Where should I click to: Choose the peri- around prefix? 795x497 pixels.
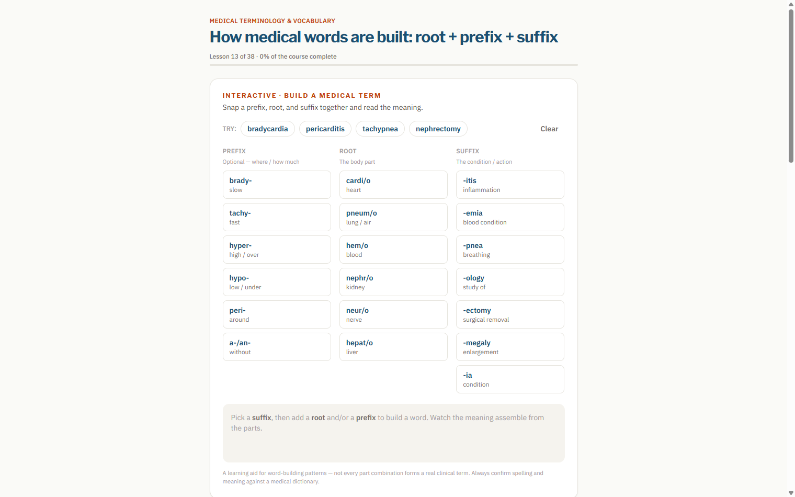[277, 314]
